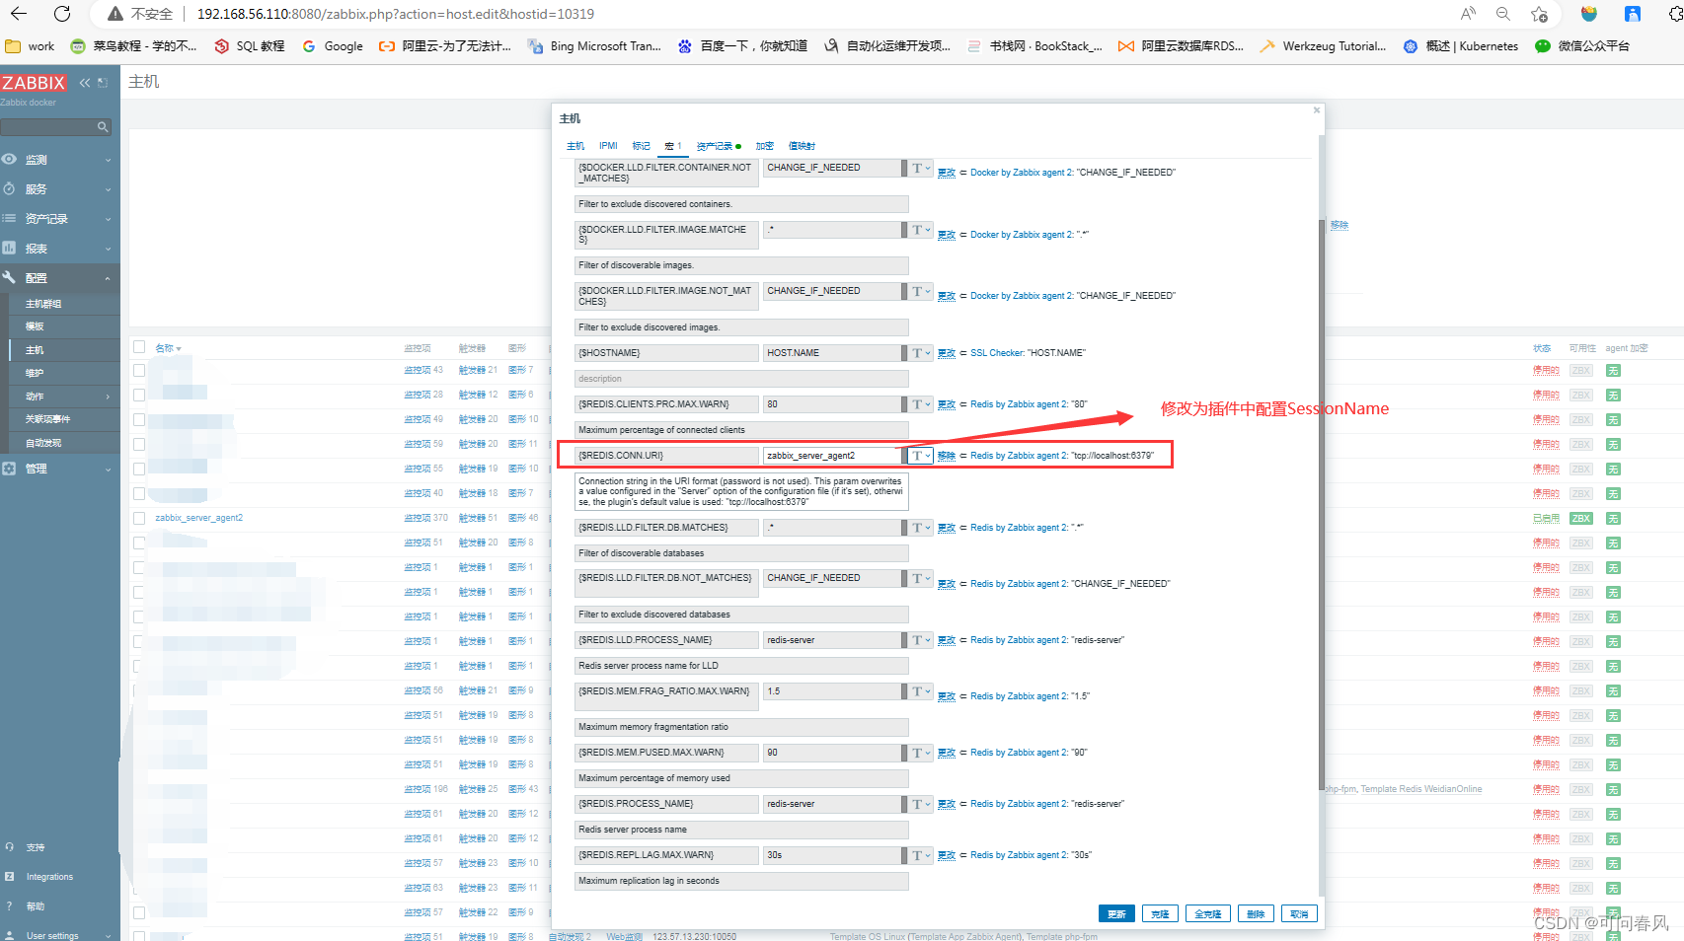Click the 帮助 question mark icon

pos(9,905)
